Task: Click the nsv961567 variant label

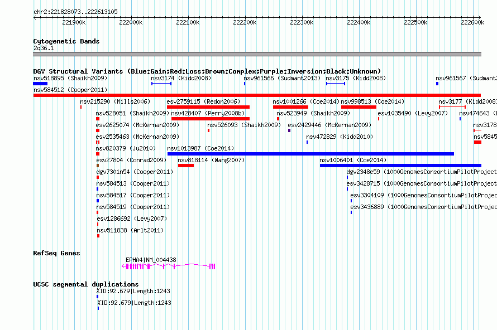Action: 466,78
